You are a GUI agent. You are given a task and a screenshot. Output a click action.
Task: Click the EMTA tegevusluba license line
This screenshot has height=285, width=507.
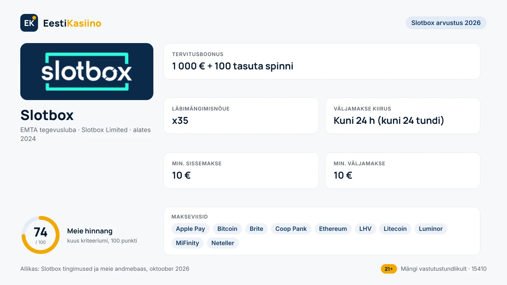click(x=86, y=134)
